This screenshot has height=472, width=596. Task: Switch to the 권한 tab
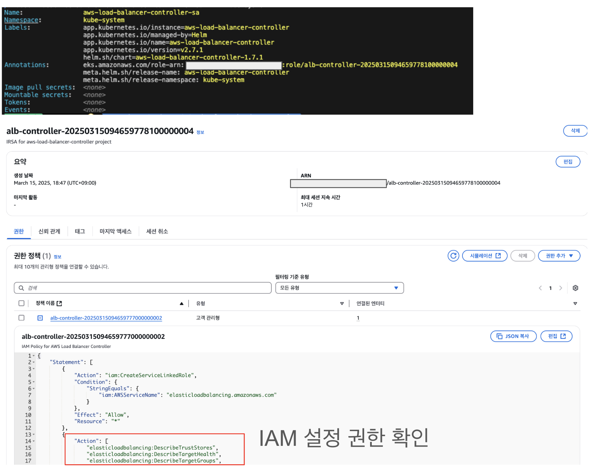(19, 231)
